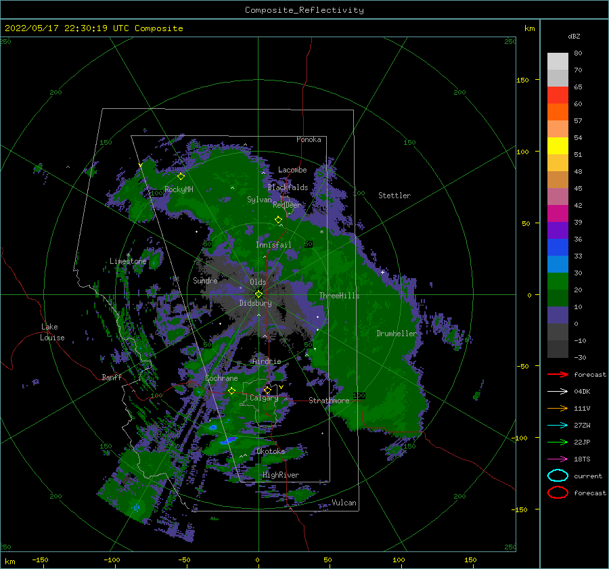This screenshot has height=569, width=609.
Task: Click the HighRiver label
Action: (281, 475)
